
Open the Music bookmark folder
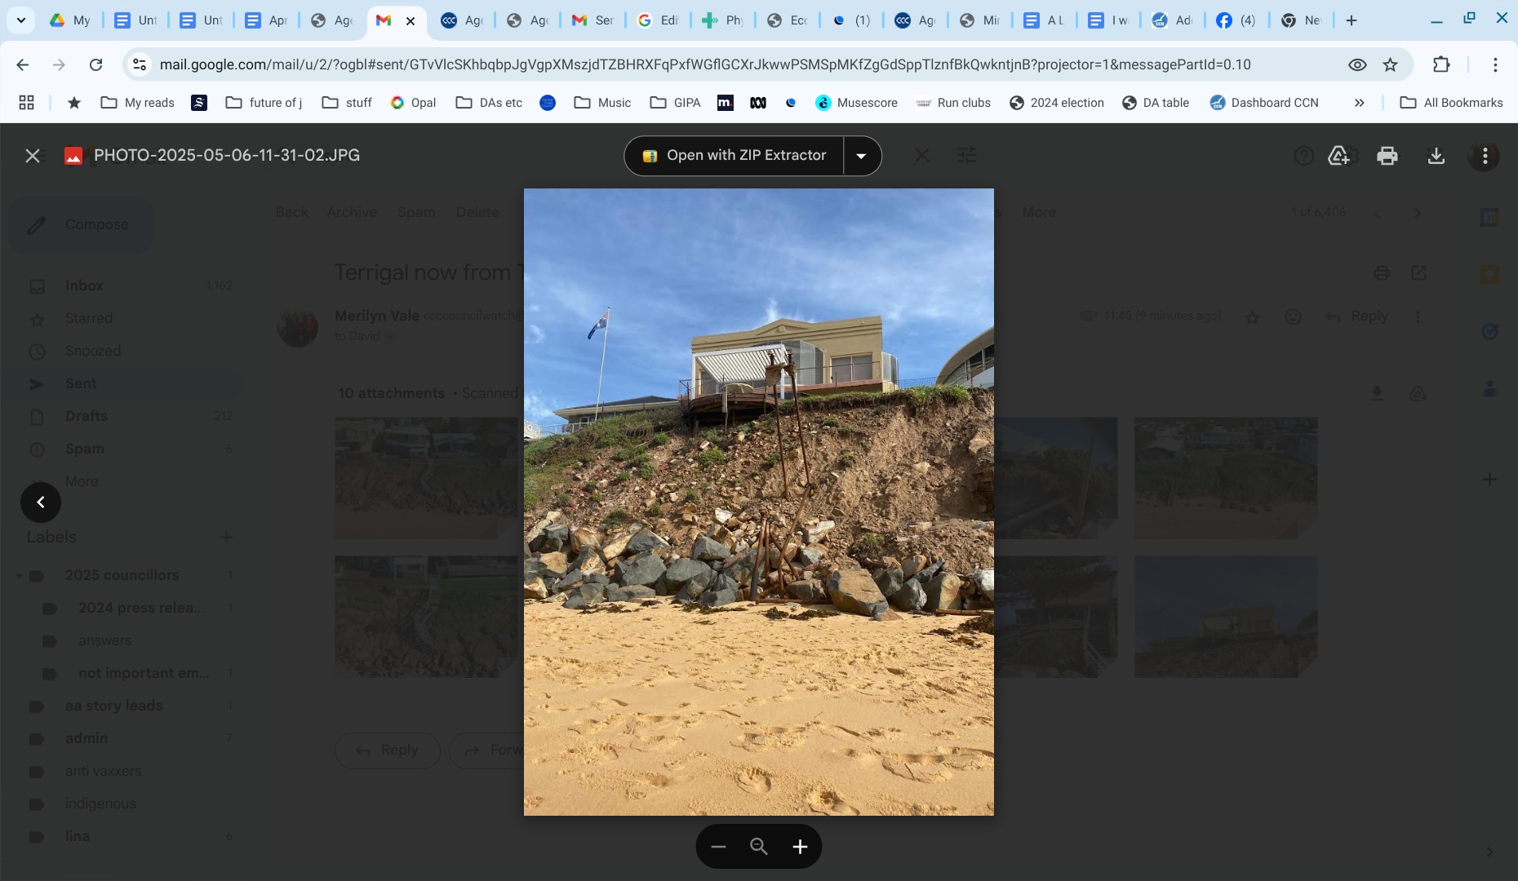pos(602,103)
